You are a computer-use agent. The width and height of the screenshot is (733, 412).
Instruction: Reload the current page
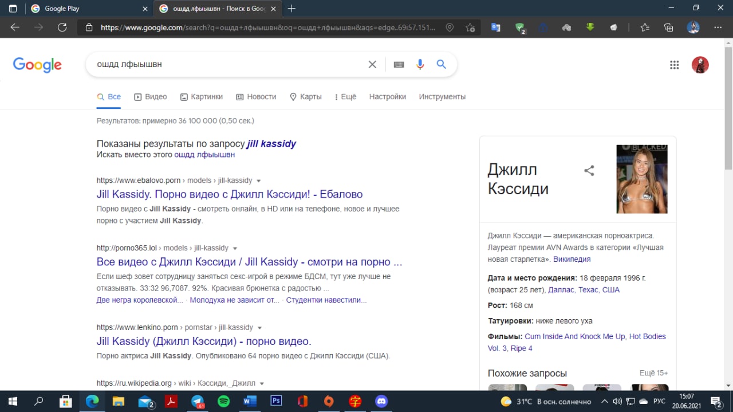point(62,28)
